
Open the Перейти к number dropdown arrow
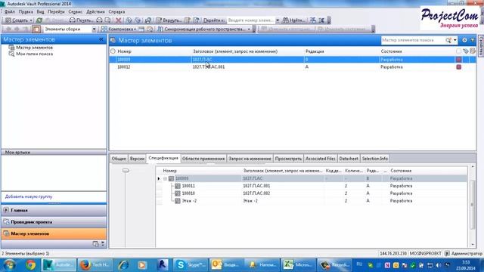pos(278,20)
